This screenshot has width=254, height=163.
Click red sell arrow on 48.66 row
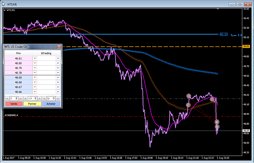click(35, 92)
